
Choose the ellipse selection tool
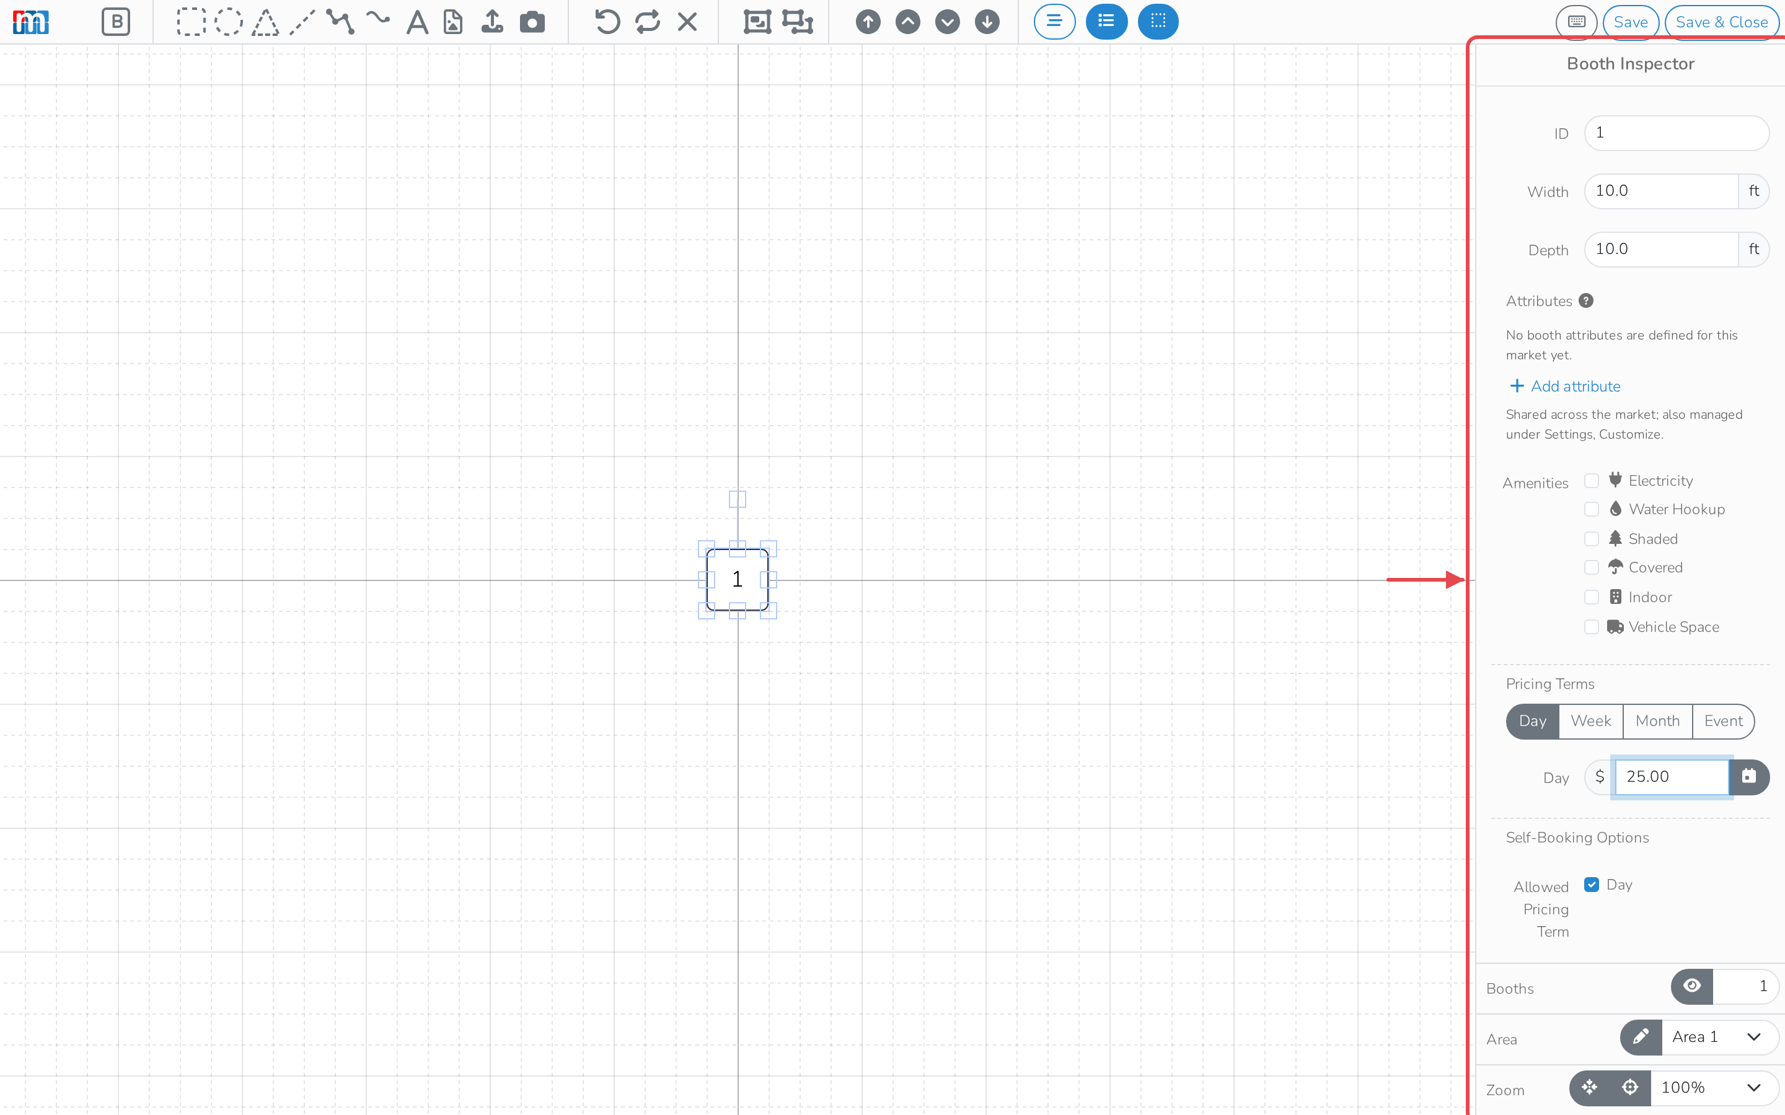point(228,22)
